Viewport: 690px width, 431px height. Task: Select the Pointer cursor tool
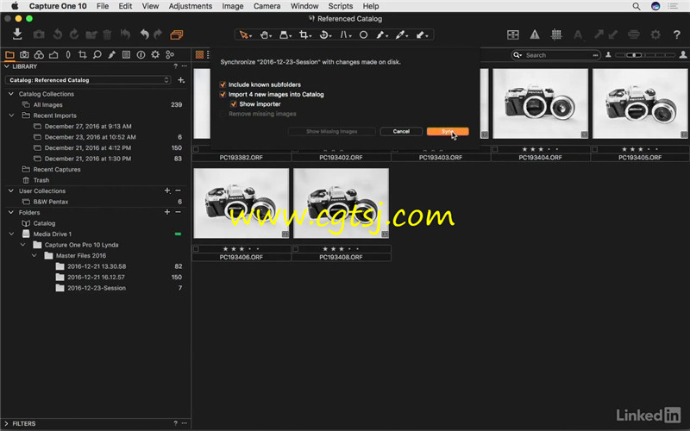coord(244,34)
